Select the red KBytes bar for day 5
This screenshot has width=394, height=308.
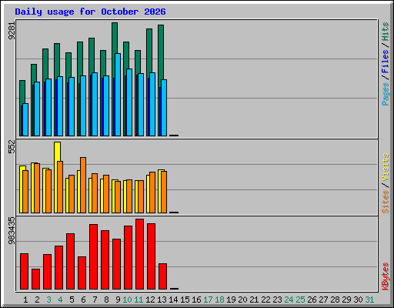tap(70, 262)
